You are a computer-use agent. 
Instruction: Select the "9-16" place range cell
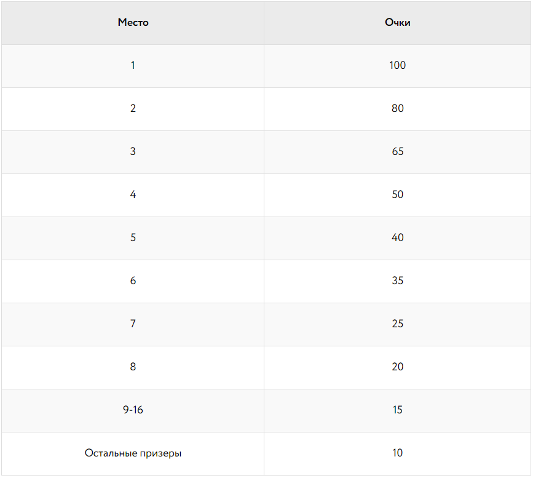(133, 410)
